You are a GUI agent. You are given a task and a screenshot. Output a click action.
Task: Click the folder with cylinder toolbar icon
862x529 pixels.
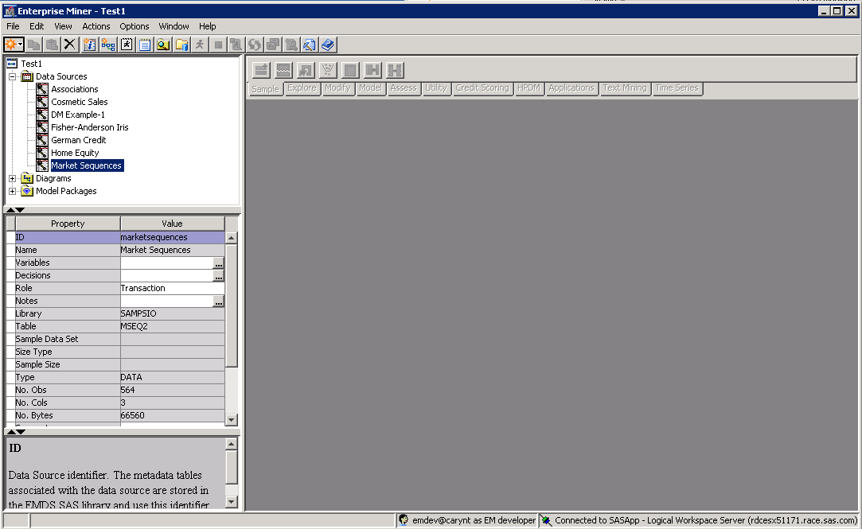[182, 45]
